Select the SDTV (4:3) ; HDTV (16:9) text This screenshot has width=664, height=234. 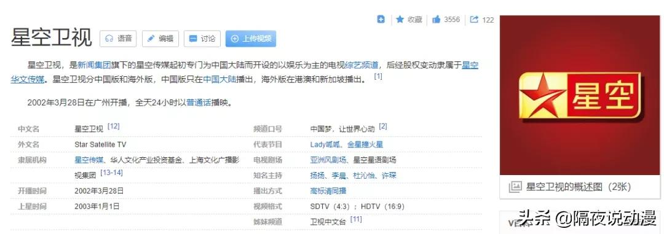(x=357, y=206)
